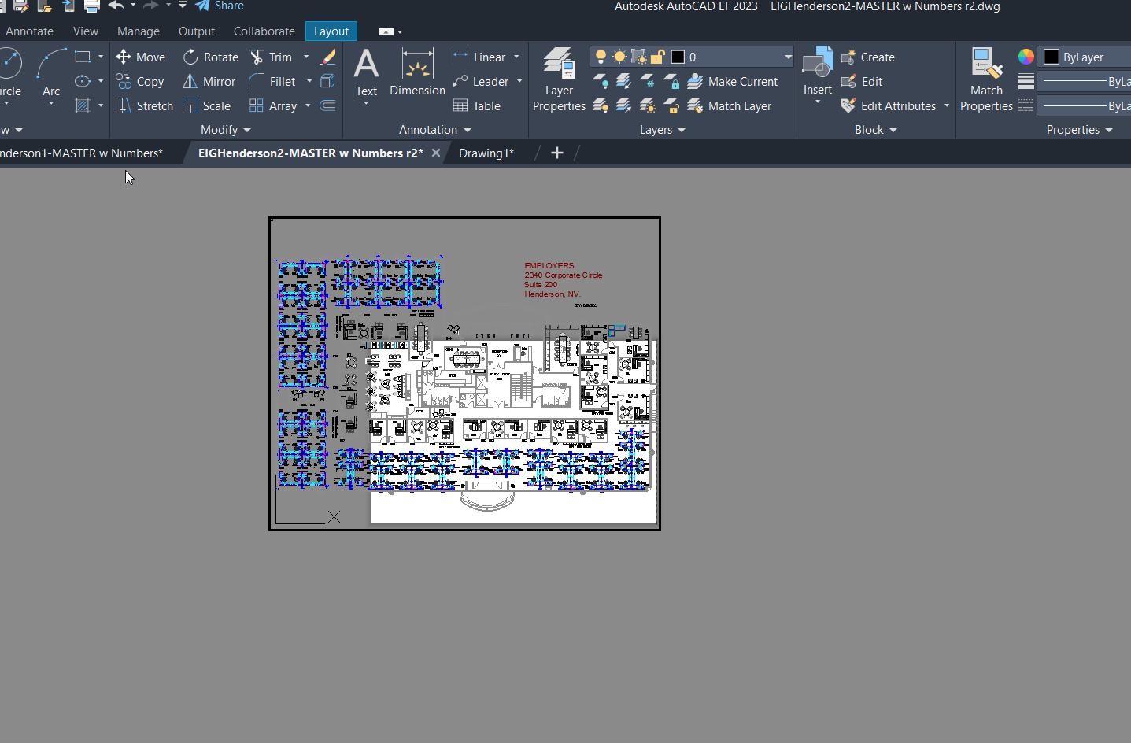Viewport: 1131px width, 743px height.
Task: Open the object color wheel icon
Action: [1026, 57]
